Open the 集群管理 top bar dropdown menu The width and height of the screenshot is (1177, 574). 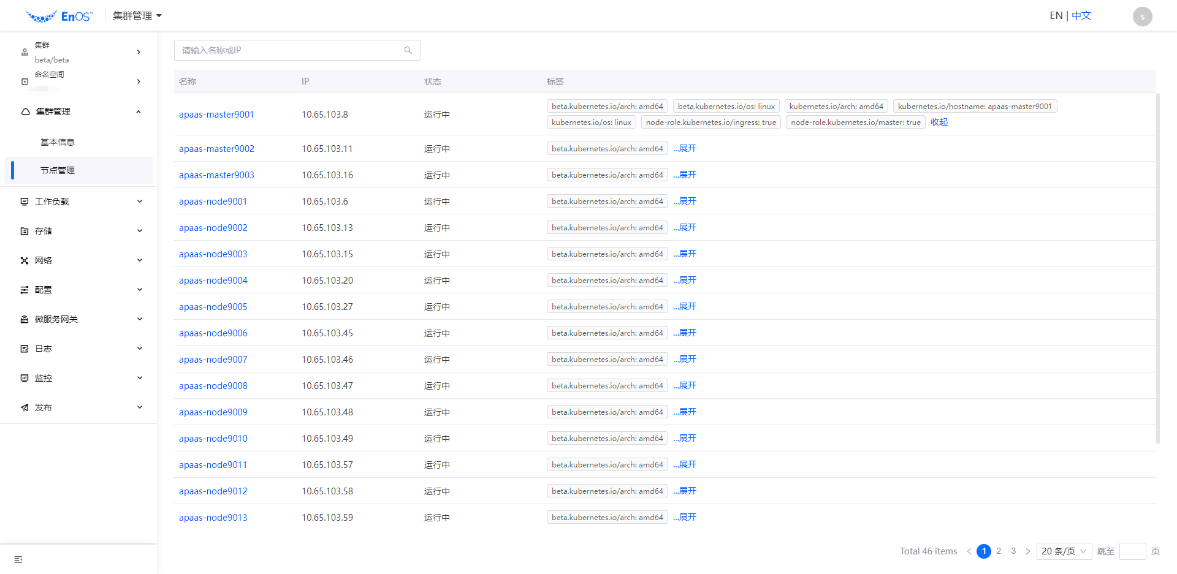point(137,15)
